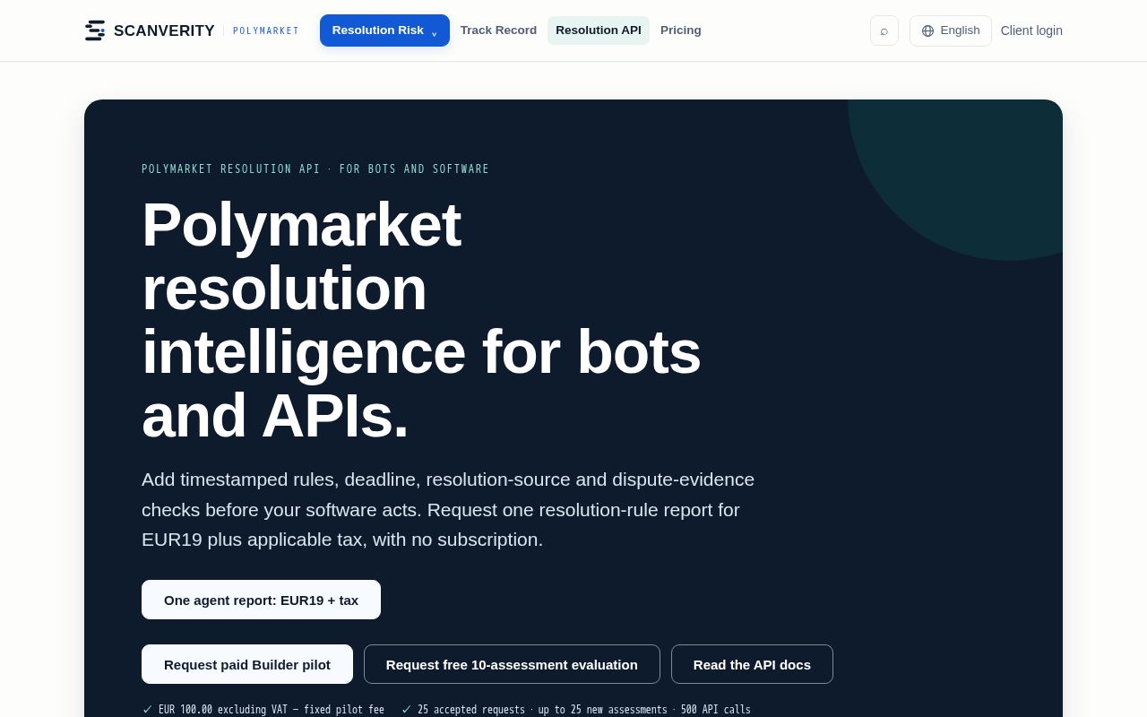Click Request paid Builder pilot
The height and width of the screenshot is (717, 1147).
[247, 664]
